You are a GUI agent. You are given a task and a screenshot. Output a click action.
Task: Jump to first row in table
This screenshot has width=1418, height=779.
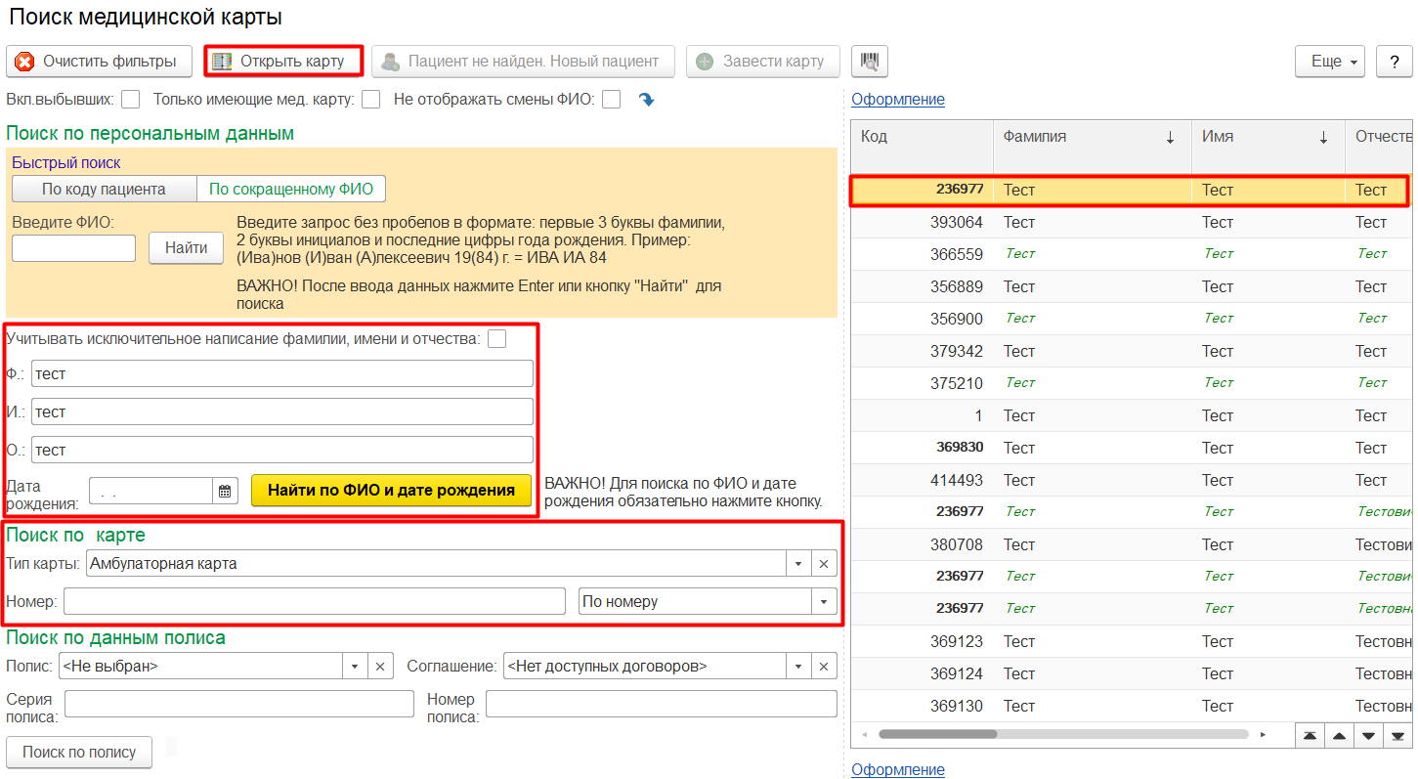1309,735
